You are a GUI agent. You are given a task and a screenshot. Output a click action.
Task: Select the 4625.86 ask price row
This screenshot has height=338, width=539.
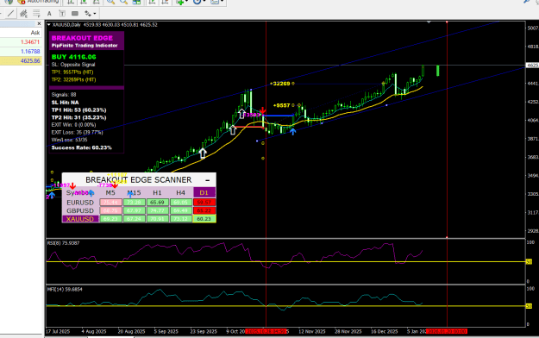(21, 61)
